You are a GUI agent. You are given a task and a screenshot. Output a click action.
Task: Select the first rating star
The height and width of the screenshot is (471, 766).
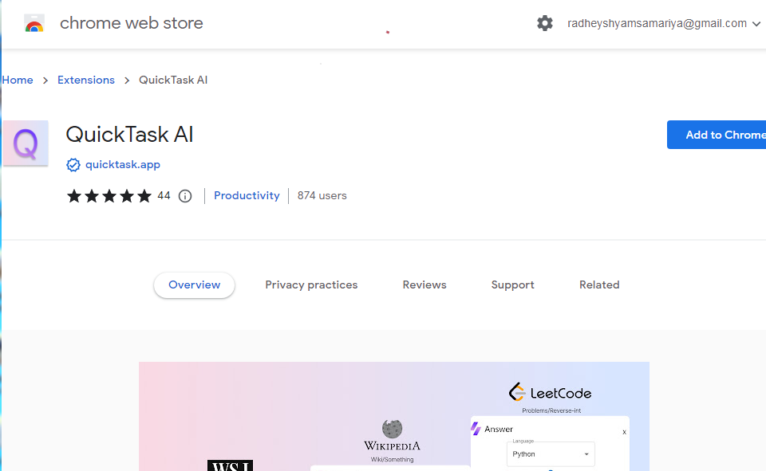coord(73,195)
